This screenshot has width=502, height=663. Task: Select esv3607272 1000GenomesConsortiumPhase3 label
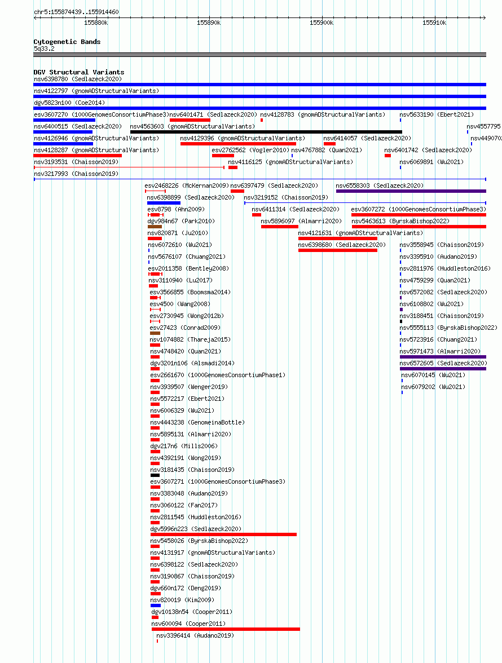(419, 209)
